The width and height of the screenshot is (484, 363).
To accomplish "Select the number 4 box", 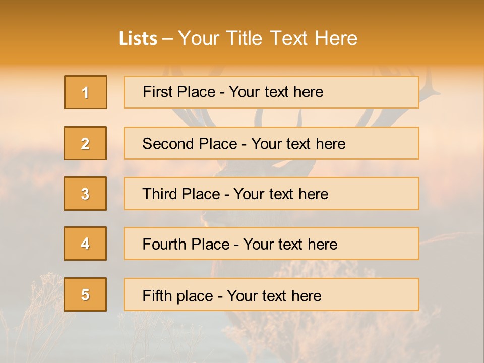I will pos(85,244).
